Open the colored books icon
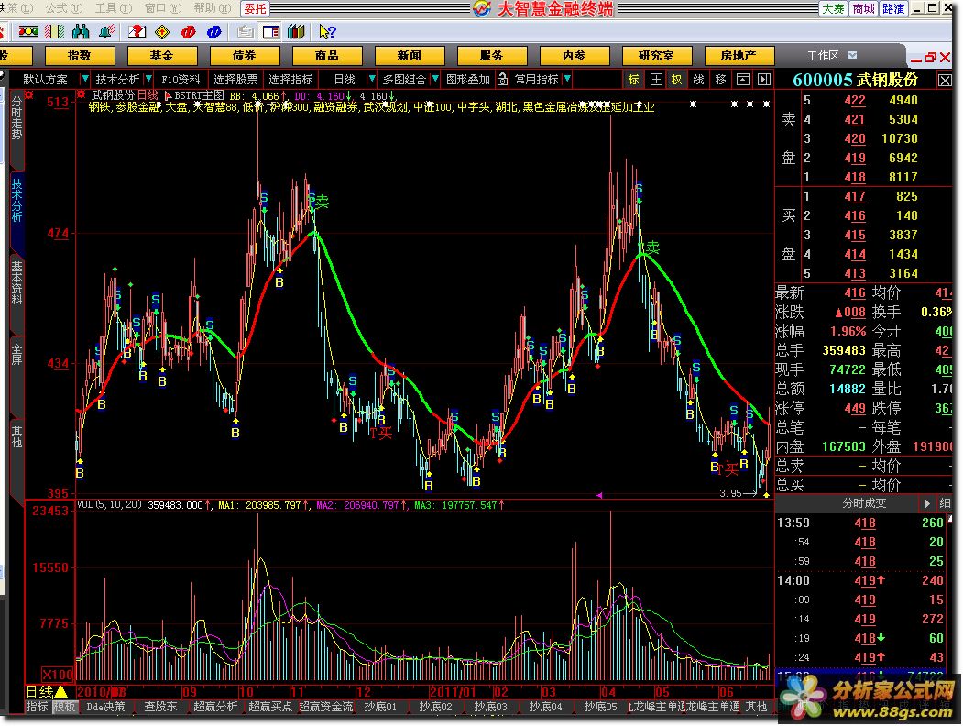The height and width of the screenshot is (726, 963). pos(297,31)
